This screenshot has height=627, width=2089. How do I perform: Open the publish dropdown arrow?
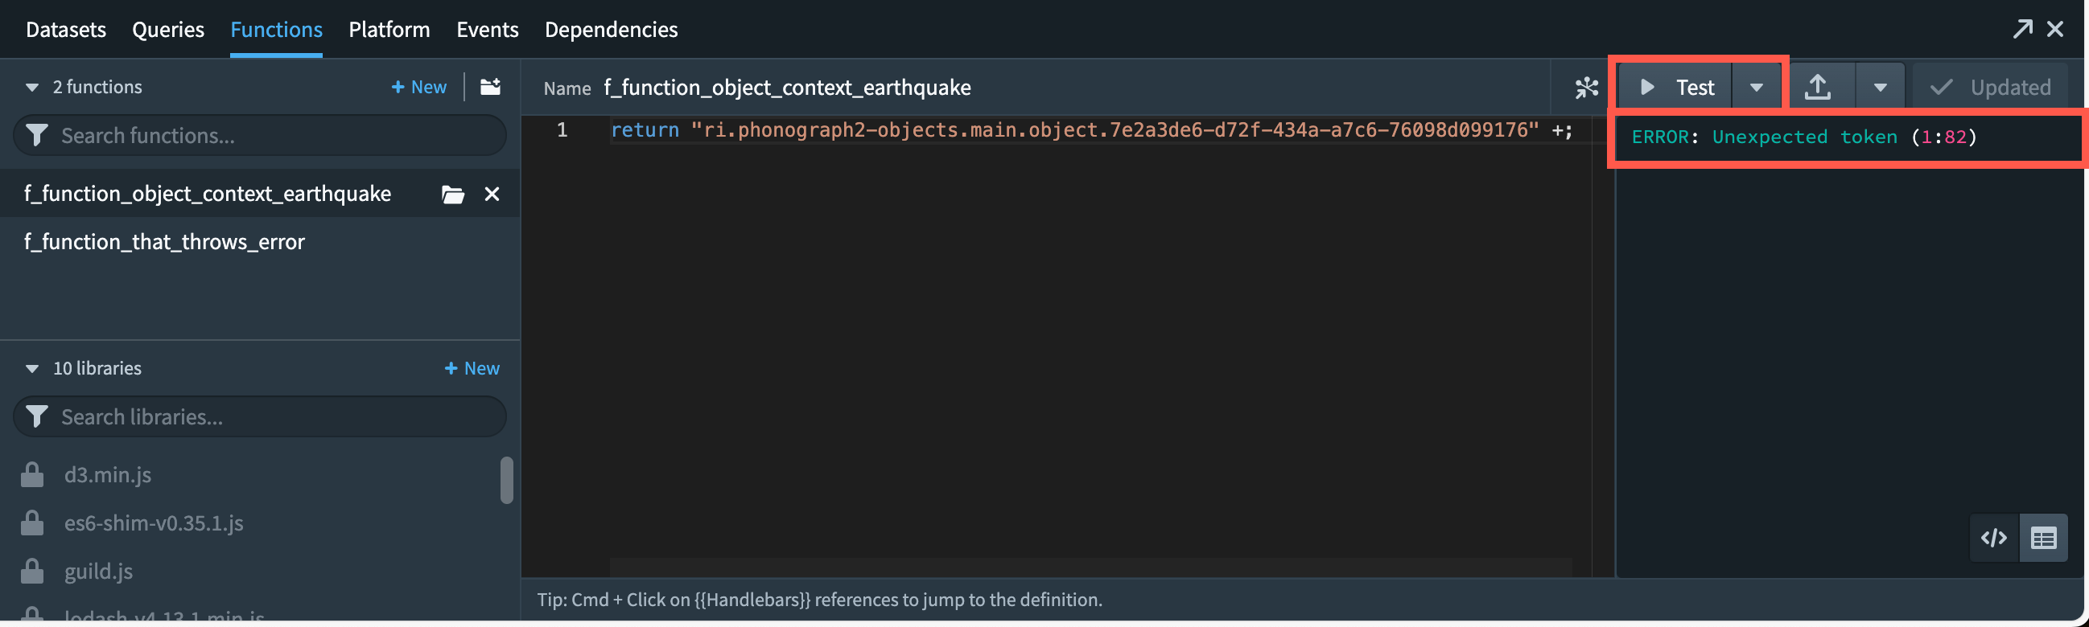click(1880, 87)
